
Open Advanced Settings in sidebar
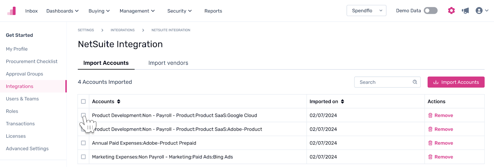[27, 149]
